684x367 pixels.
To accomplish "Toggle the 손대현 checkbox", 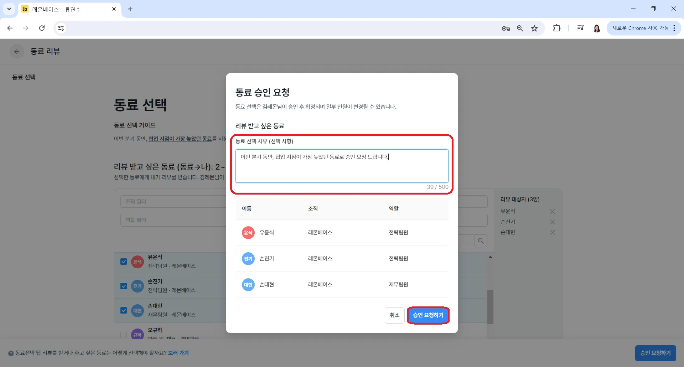I will 124,310.
